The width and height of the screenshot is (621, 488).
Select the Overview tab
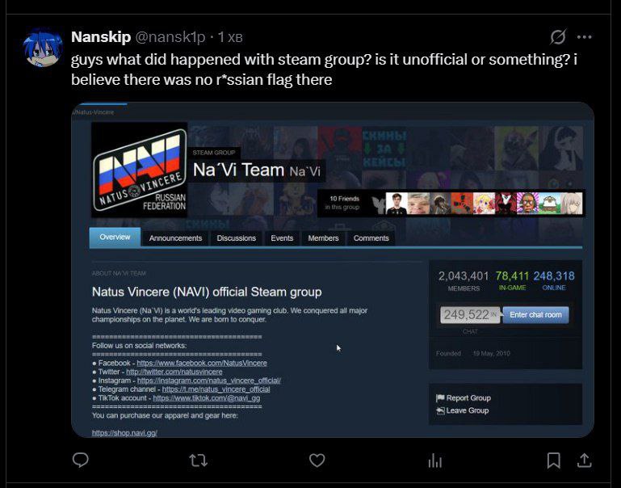115,238
